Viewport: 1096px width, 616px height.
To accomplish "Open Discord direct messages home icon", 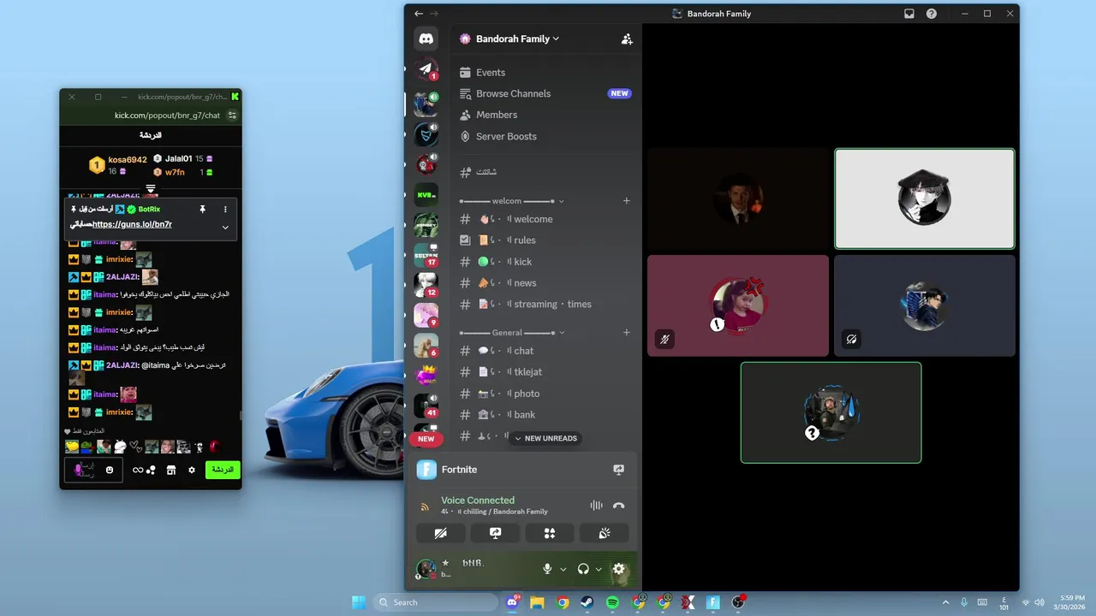I will pos(426,38).
